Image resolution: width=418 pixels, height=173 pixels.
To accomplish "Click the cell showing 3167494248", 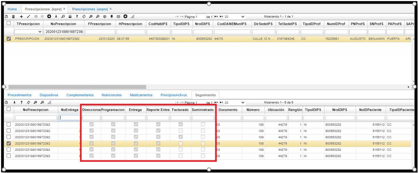I will (287, 39).
